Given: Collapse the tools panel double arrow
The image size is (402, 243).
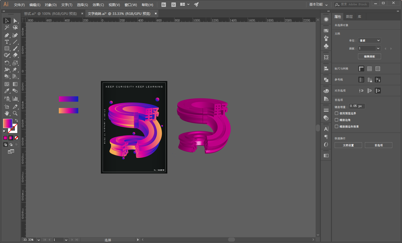Looking at the screenshot, I should click(4, 11).
